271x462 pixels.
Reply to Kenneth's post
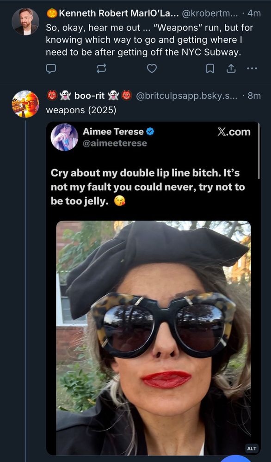coord(51,68)
